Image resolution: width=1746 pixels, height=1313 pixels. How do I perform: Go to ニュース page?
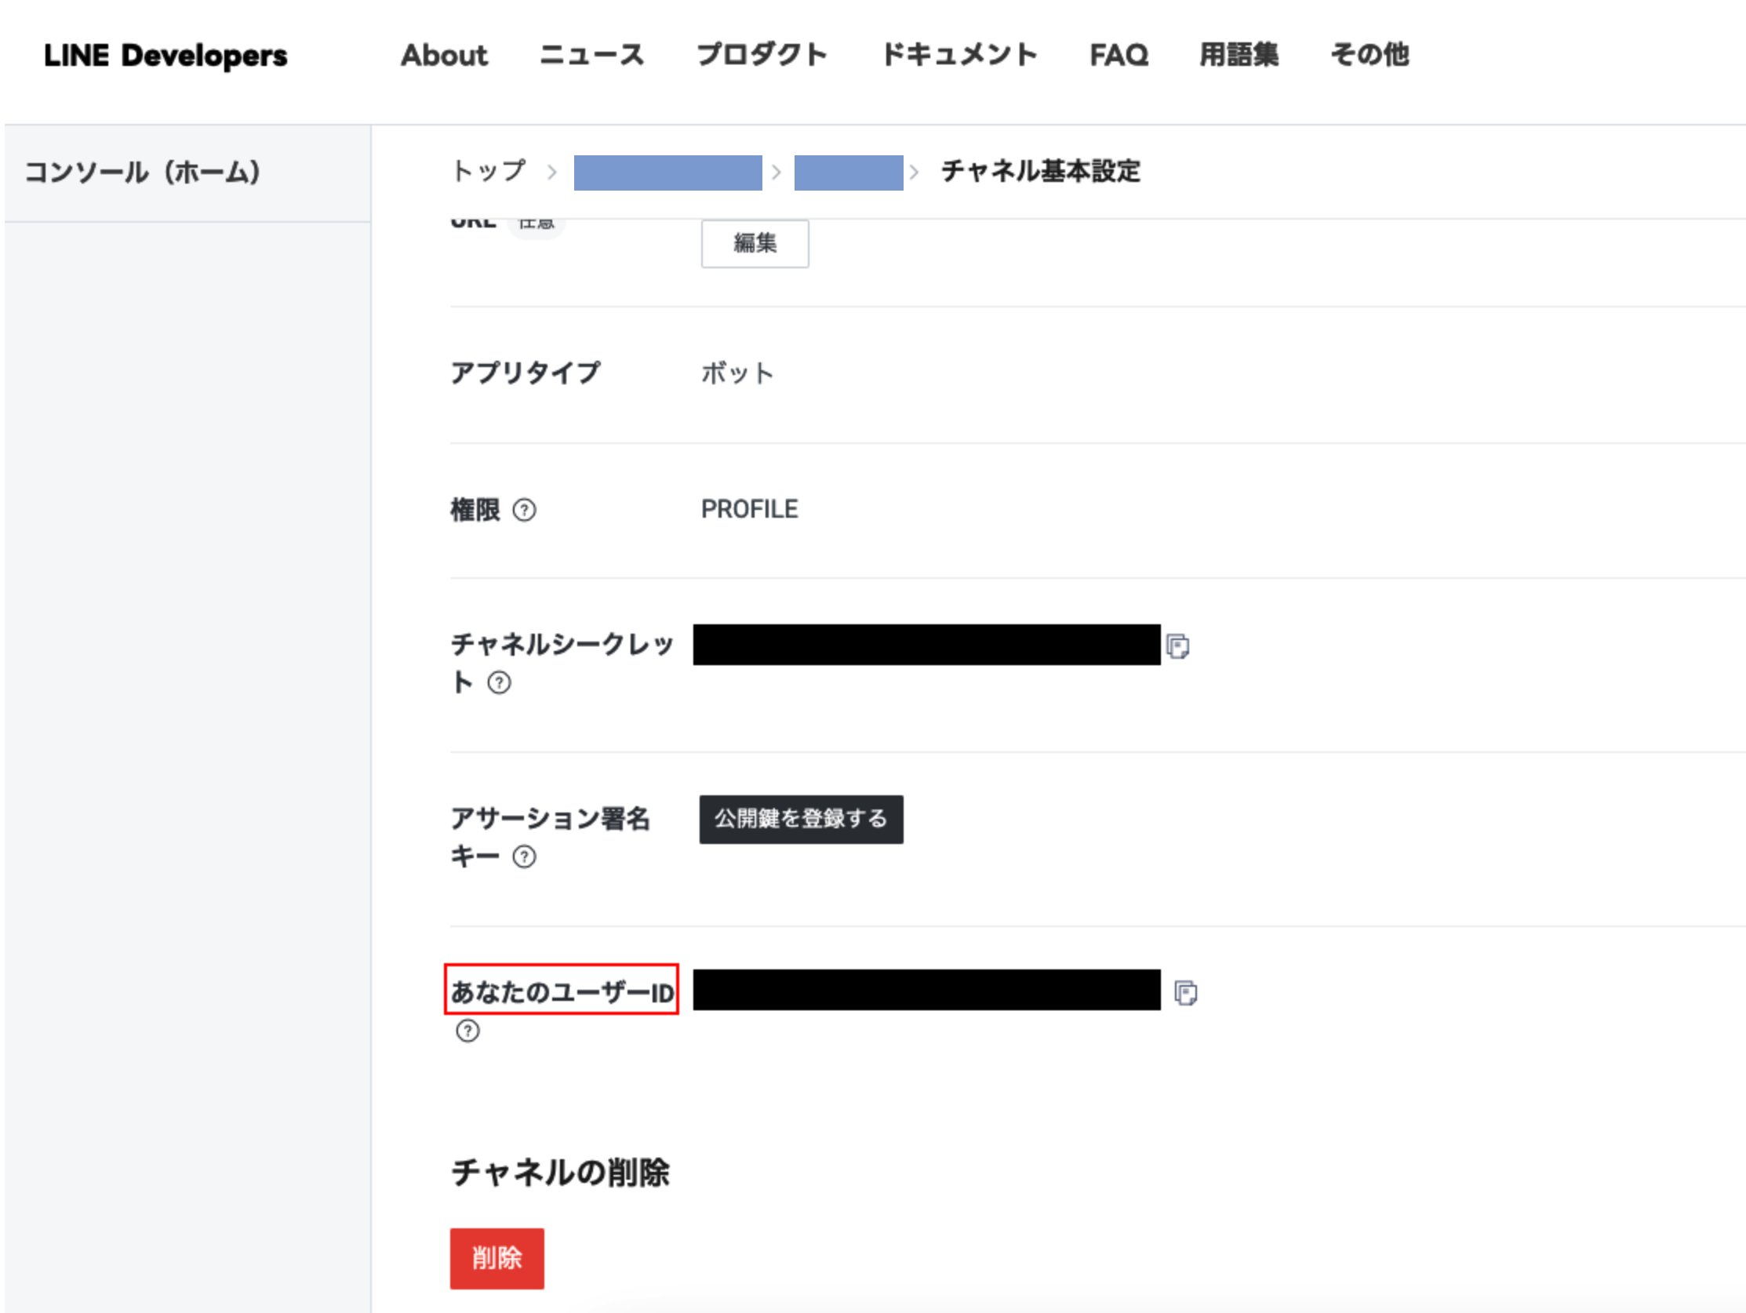click(591, 55)
